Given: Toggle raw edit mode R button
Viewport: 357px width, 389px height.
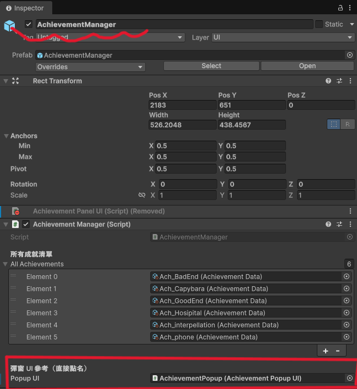Looking at the screenshot, I should [347, 124].
